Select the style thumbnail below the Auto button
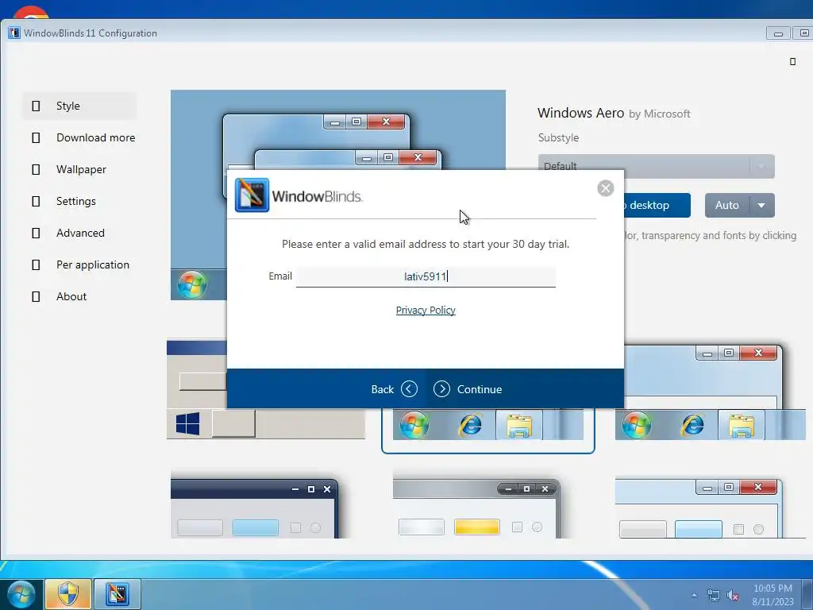 pos(711,392)
